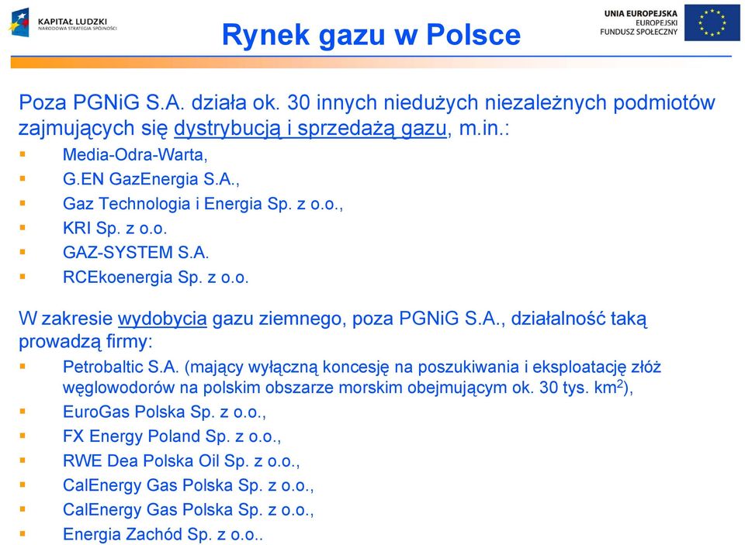Select "Media-Odra-Warta," list item

(135, 154)
